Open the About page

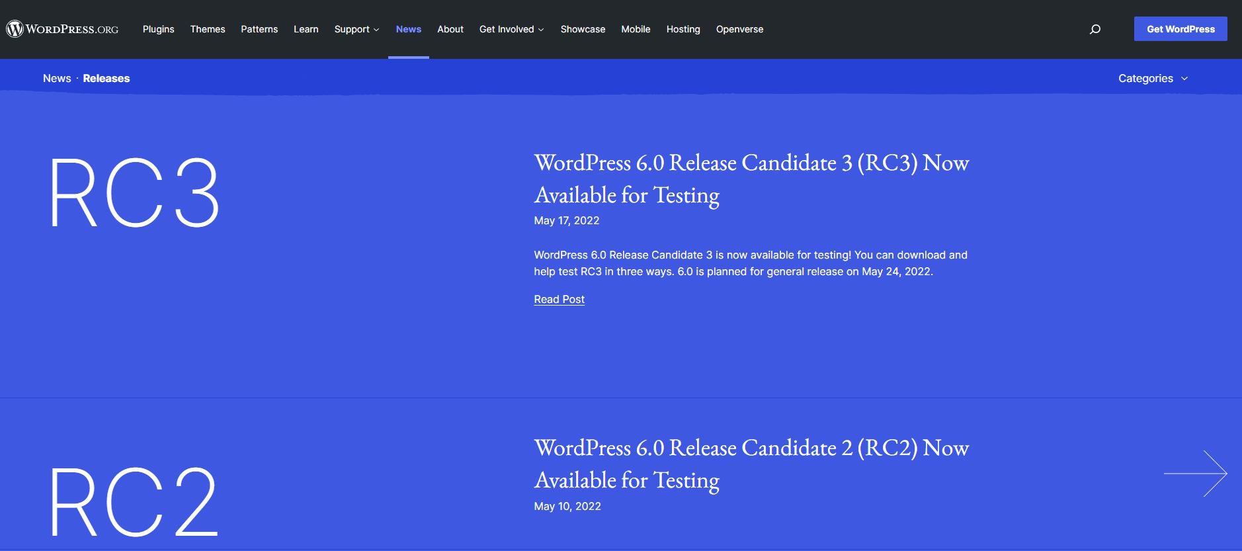pos(450,29)
